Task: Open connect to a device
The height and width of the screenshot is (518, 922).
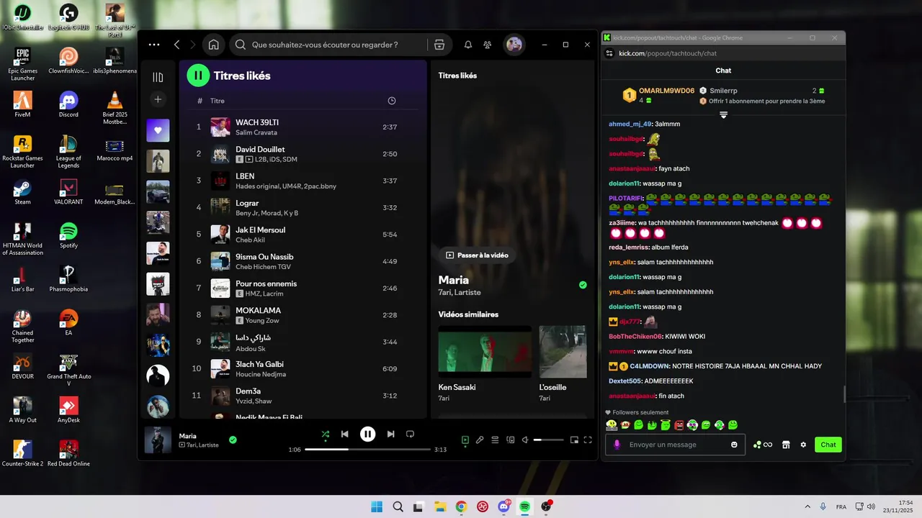Action: [x=511, y=440]
